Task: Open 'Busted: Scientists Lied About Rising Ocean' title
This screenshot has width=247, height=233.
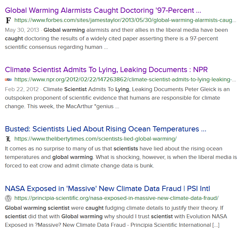Action: (x=106, y=129)
